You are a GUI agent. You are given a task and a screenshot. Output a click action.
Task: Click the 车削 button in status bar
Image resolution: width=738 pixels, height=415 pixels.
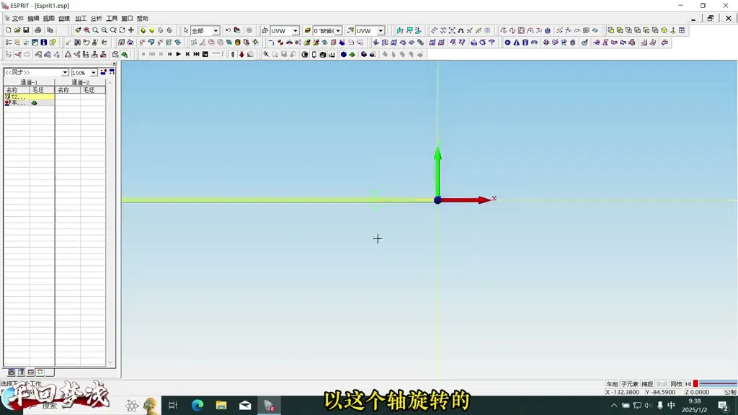(612, 384)
